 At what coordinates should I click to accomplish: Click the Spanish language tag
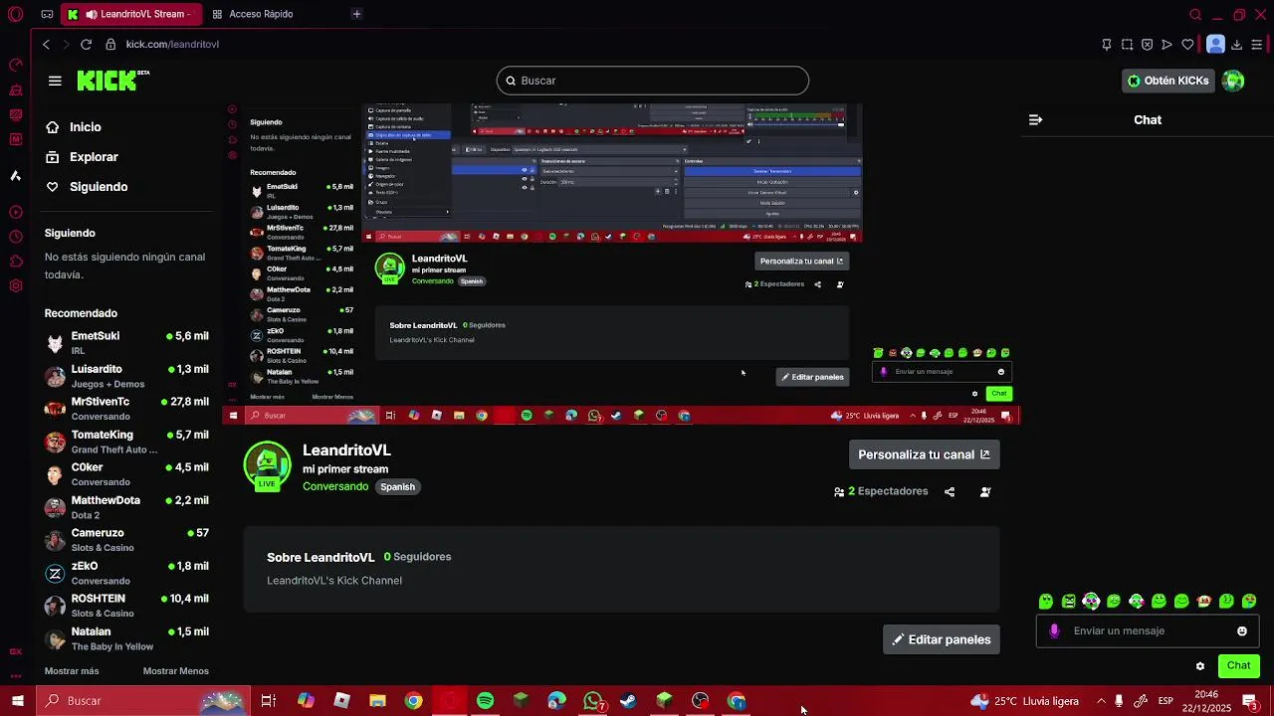pyautogui.click(x=397, y=487)
